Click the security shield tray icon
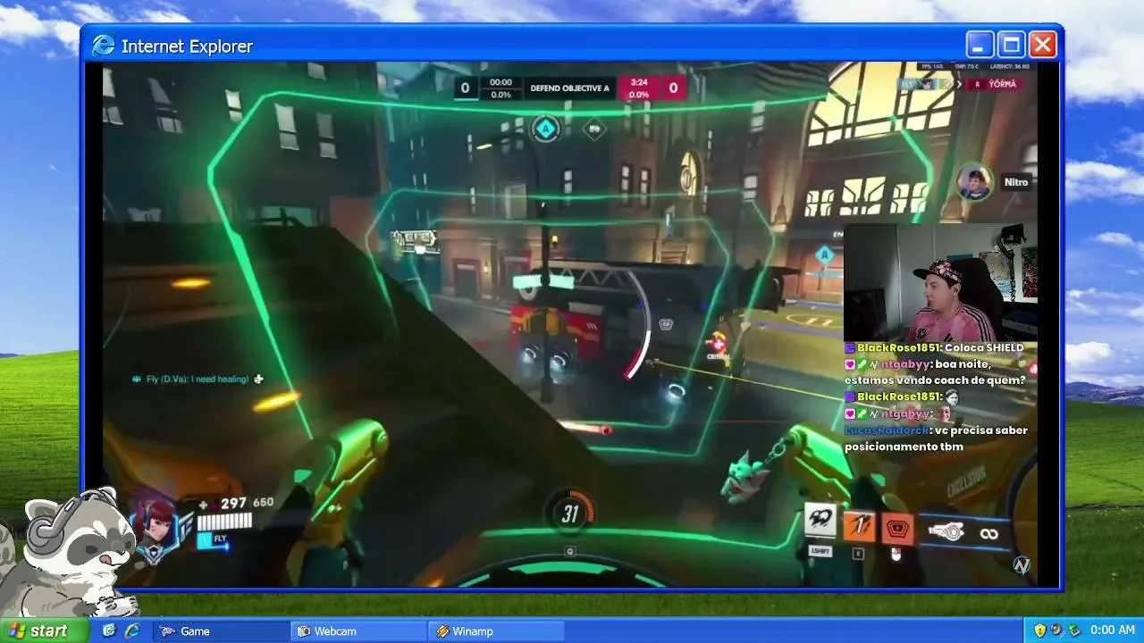 point(1039,630)
